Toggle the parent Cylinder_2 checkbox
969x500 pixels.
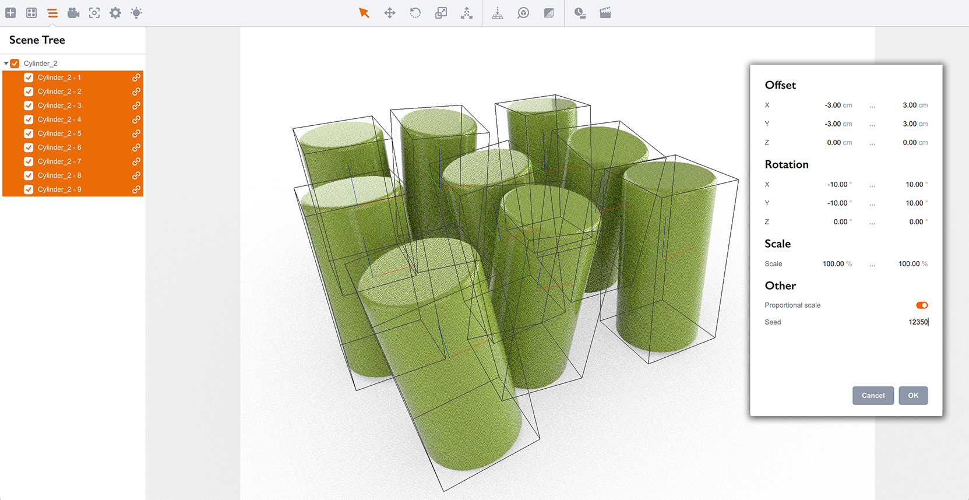point(15,64)
